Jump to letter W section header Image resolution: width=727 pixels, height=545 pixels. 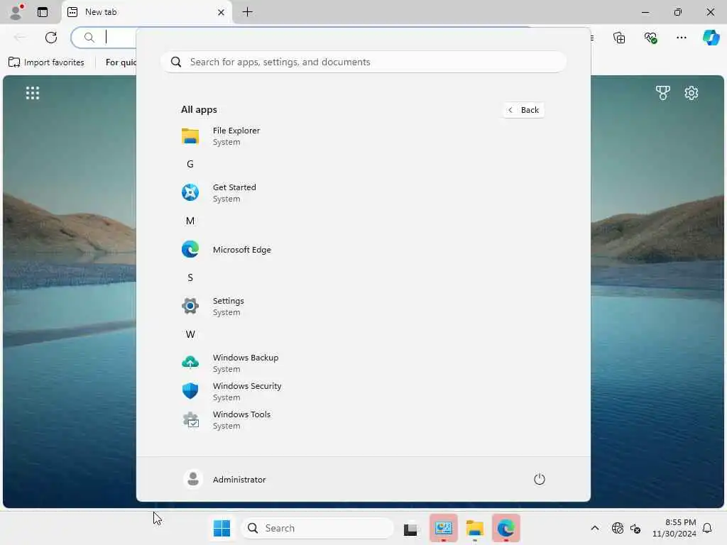click(x=190, y=335)
